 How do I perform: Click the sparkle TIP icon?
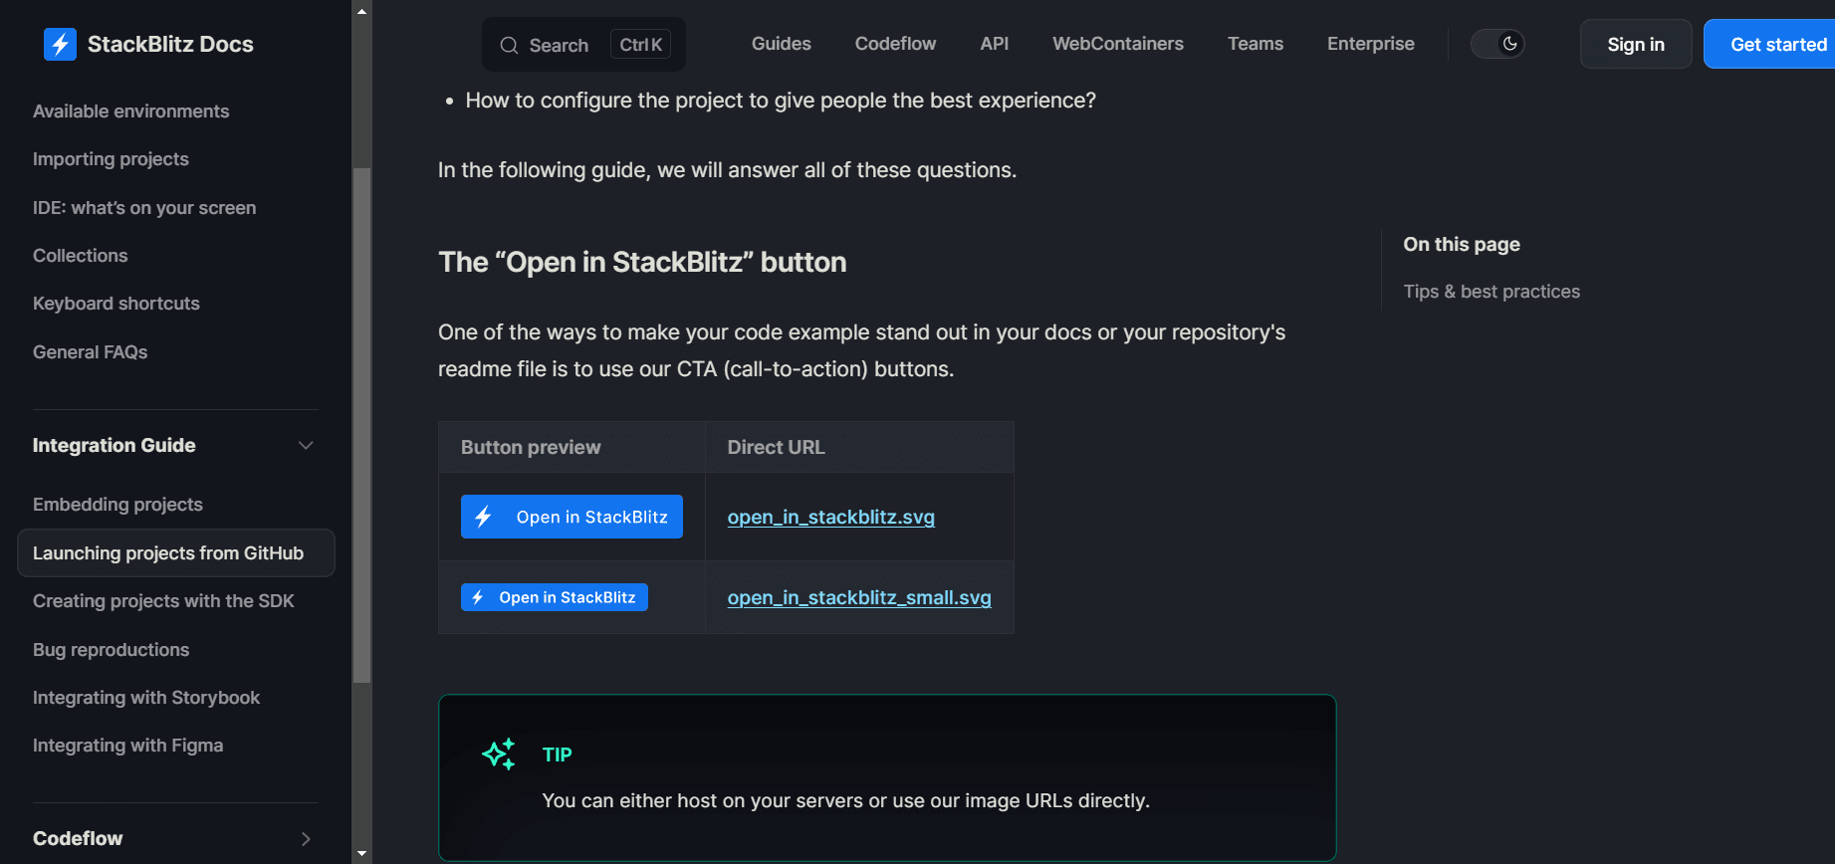(x=499, y=754)
